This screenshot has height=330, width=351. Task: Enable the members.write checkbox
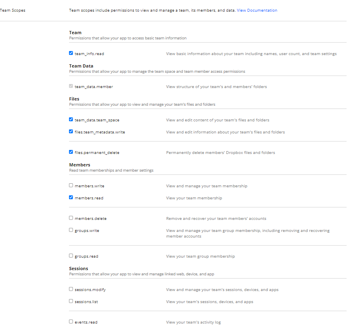(x=71, y=185)
